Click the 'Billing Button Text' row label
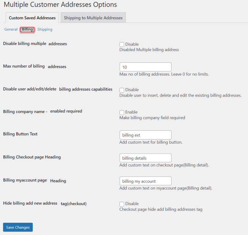The image size is (248, 235). coord(20,134)
